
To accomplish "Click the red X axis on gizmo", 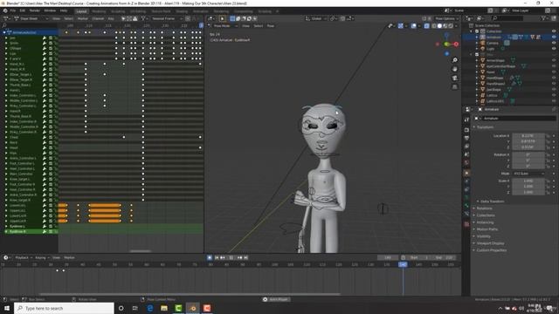I will 456,44.
